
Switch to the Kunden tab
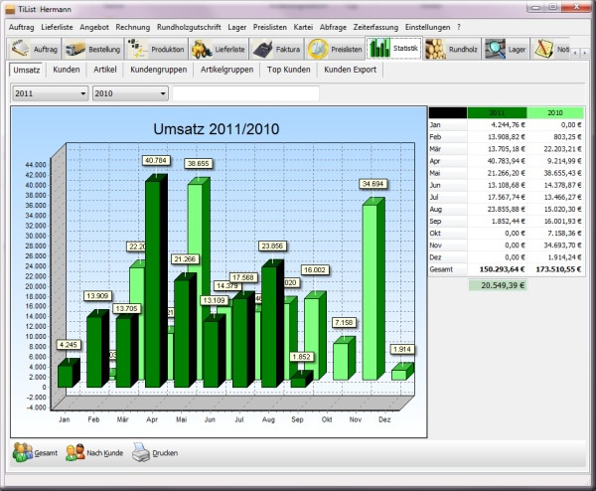coord(67,70)
